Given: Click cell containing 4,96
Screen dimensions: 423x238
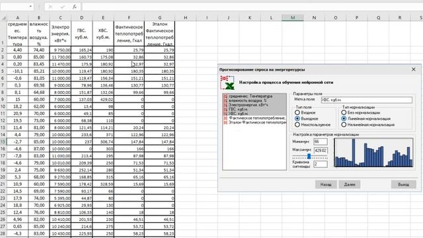Looking at the screenshot, I should [x=18, y=219].
